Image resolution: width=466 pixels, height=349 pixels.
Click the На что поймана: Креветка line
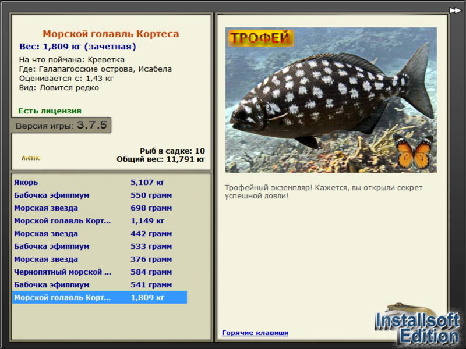(72, 60)
